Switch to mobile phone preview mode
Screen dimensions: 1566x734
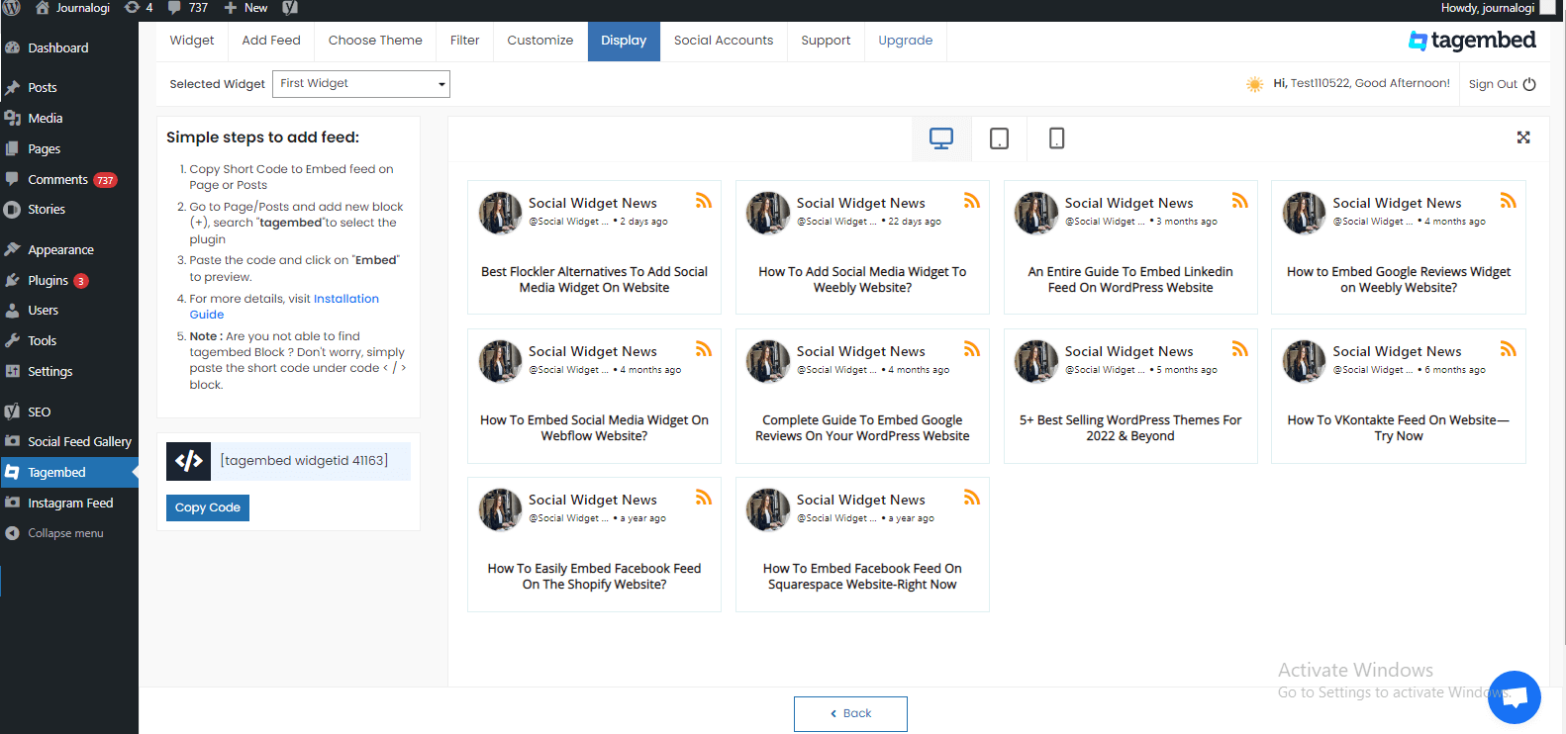1056,138
